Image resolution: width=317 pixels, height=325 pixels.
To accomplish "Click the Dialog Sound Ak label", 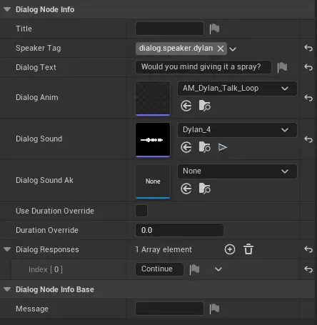I will coord(44,180).
